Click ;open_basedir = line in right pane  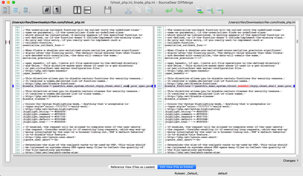point(176,73)
